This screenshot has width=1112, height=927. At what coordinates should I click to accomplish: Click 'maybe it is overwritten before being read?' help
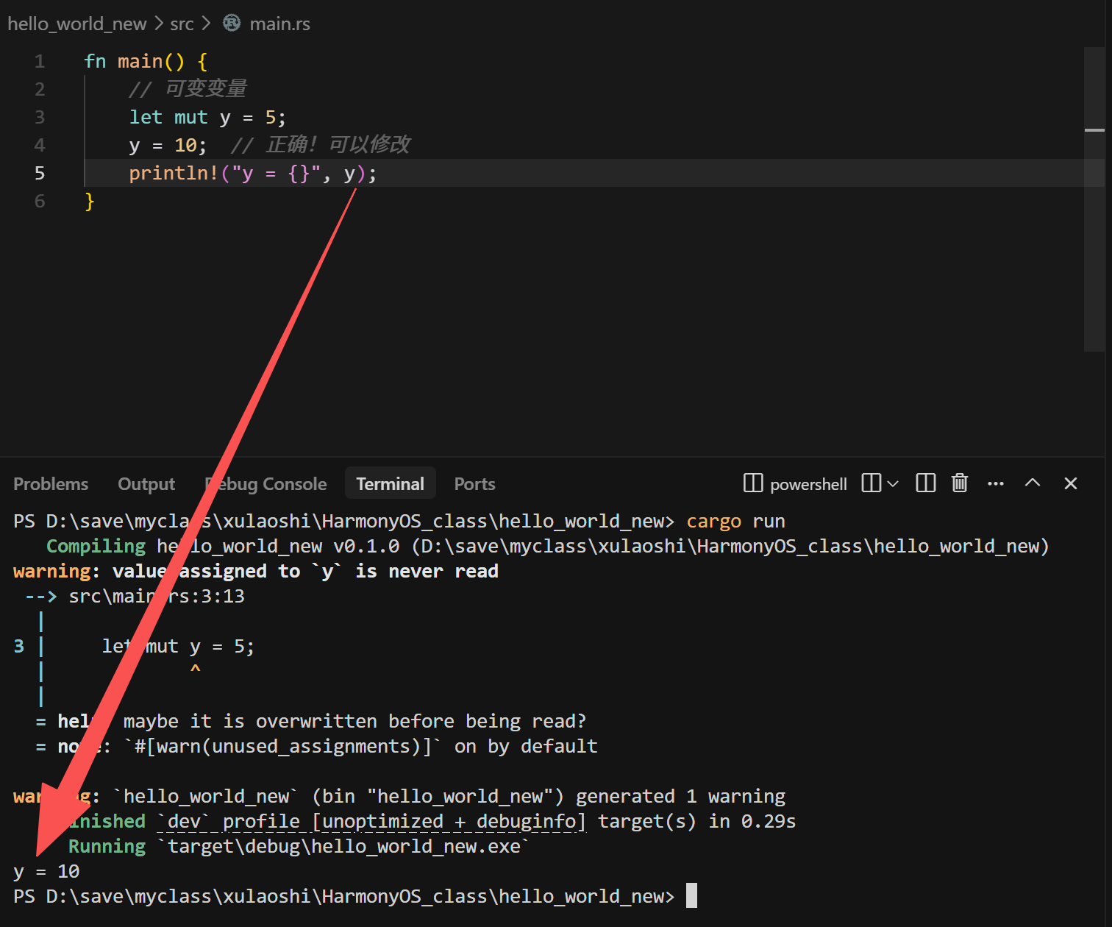[354, 722]
